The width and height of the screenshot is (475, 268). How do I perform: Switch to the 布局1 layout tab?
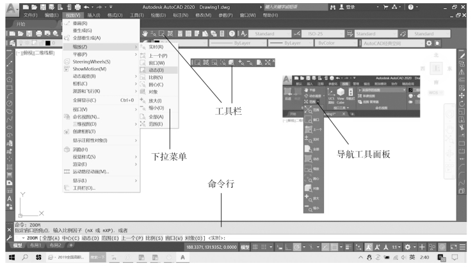point(35,245)
